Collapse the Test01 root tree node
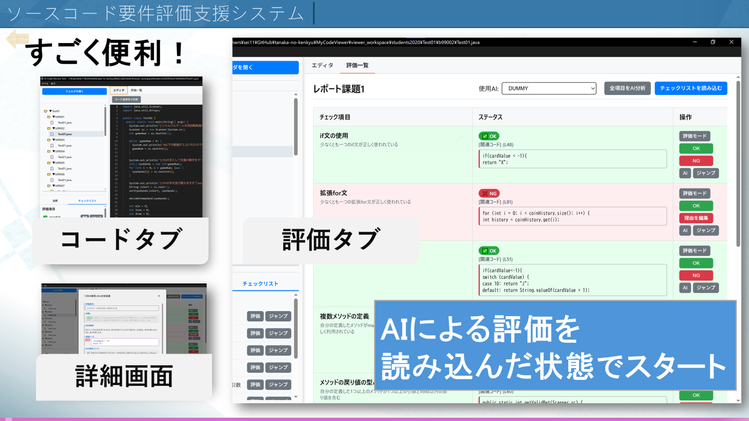 51,111
